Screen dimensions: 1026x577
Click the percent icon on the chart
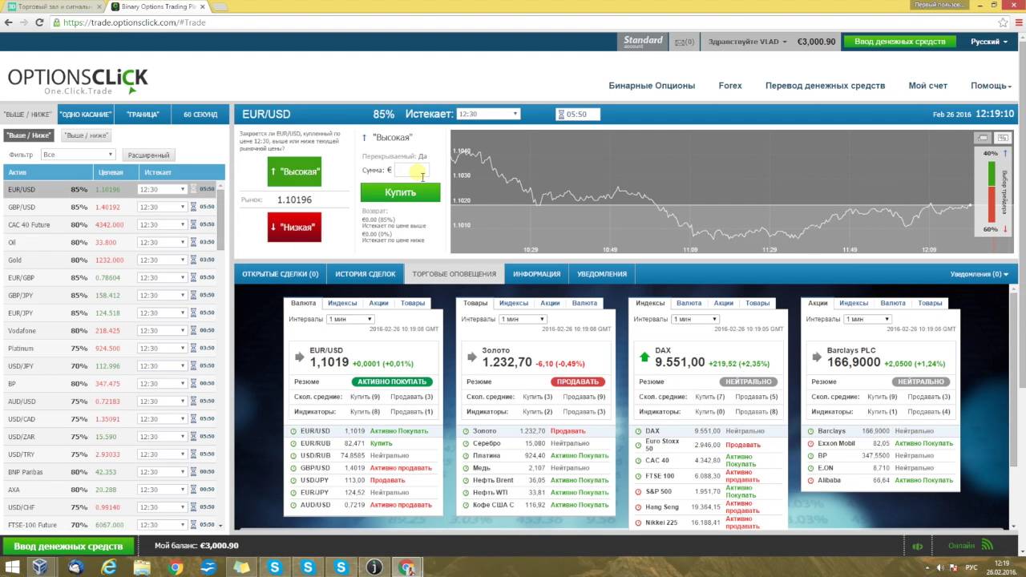coord(1002,138)
